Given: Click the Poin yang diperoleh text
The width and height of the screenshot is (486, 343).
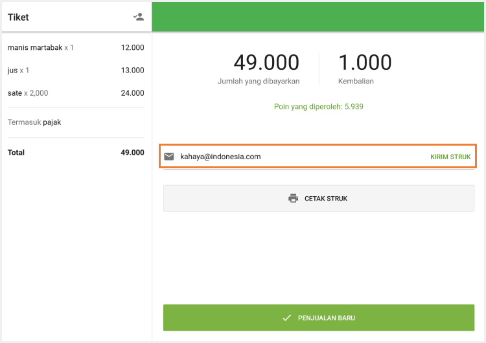Looking at the screenshot, I should (x=318, y=106).
